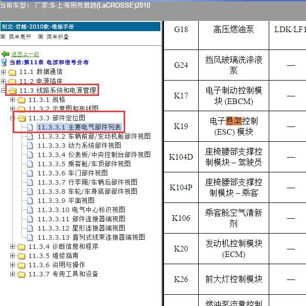Select the 11.3.3 部件定位图 tree label
306x306 pixels.
coord(57,118)
